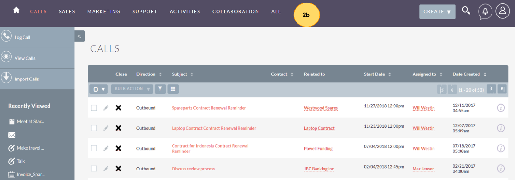Open the Collaboration menu
The width and height of the screenshot is (515, 180).
coord(236,12)
